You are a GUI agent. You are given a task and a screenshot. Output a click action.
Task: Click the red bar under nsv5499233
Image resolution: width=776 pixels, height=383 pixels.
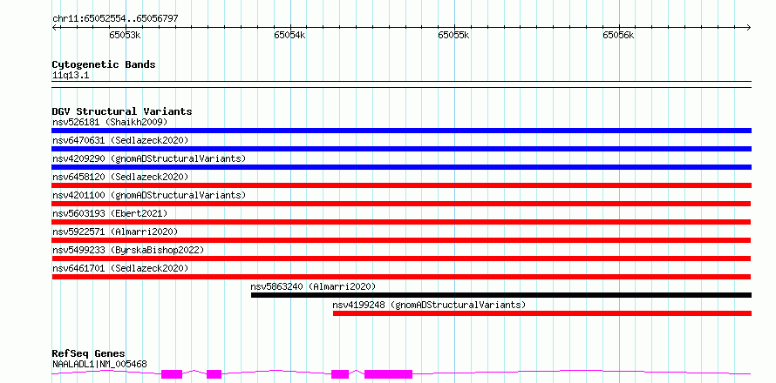coord(401,259)
